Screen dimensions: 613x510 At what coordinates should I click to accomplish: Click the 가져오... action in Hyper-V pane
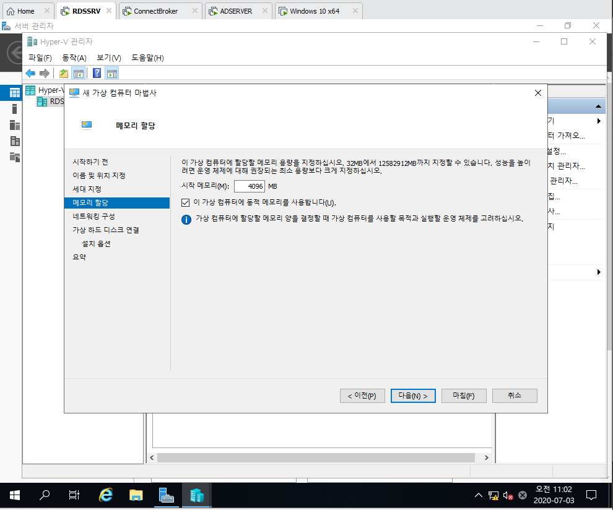coord(567,136)
